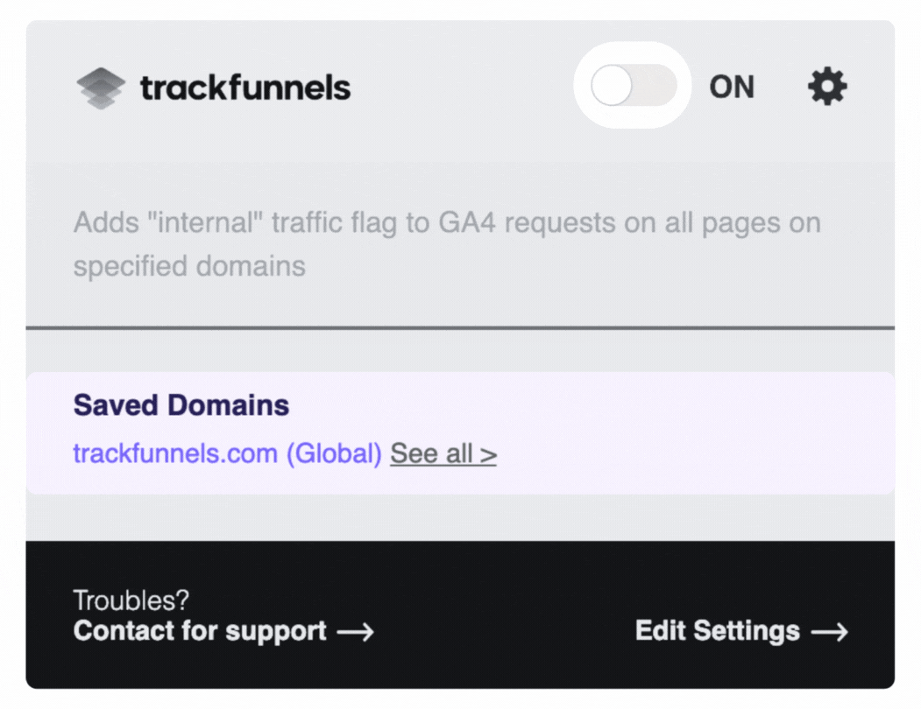
Task: Click the trackfunnels layered logo icon
Action: coord(101,88)
